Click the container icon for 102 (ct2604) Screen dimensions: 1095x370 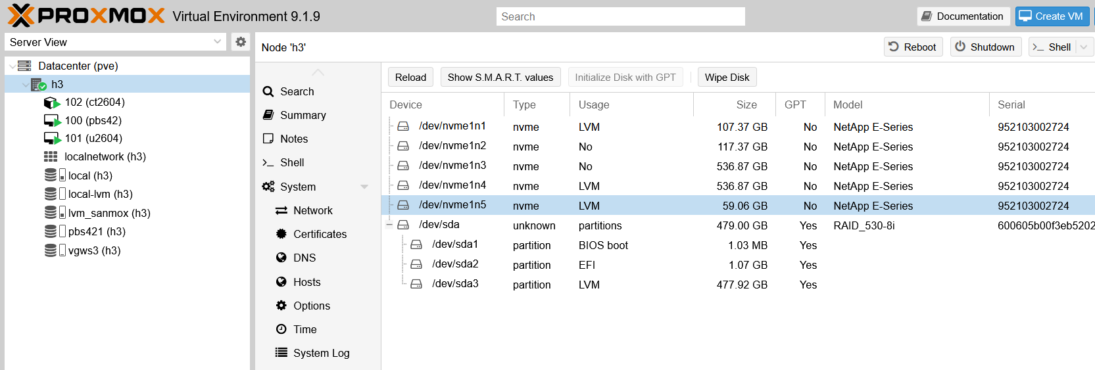(x=52, y=103)
